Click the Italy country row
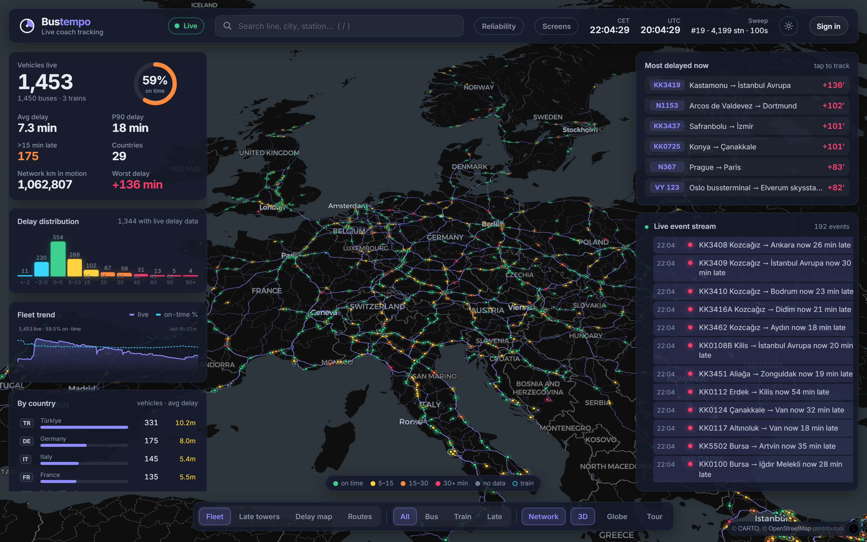Viewport: 867px width, 542px height. (108, 459)
